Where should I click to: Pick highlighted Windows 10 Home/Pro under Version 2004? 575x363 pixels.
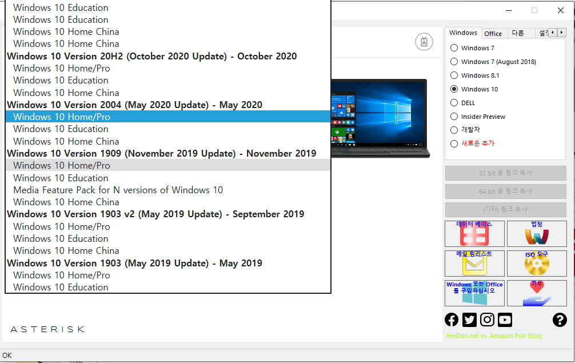(168, 117)
